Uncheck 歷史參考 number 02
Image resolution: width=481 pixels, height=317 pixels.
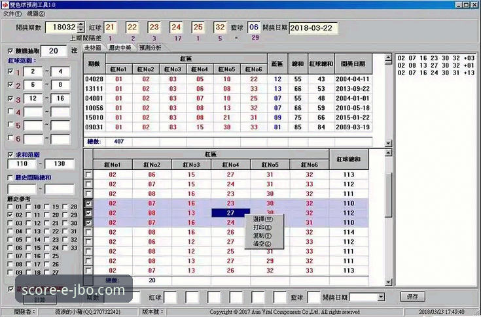10,215
